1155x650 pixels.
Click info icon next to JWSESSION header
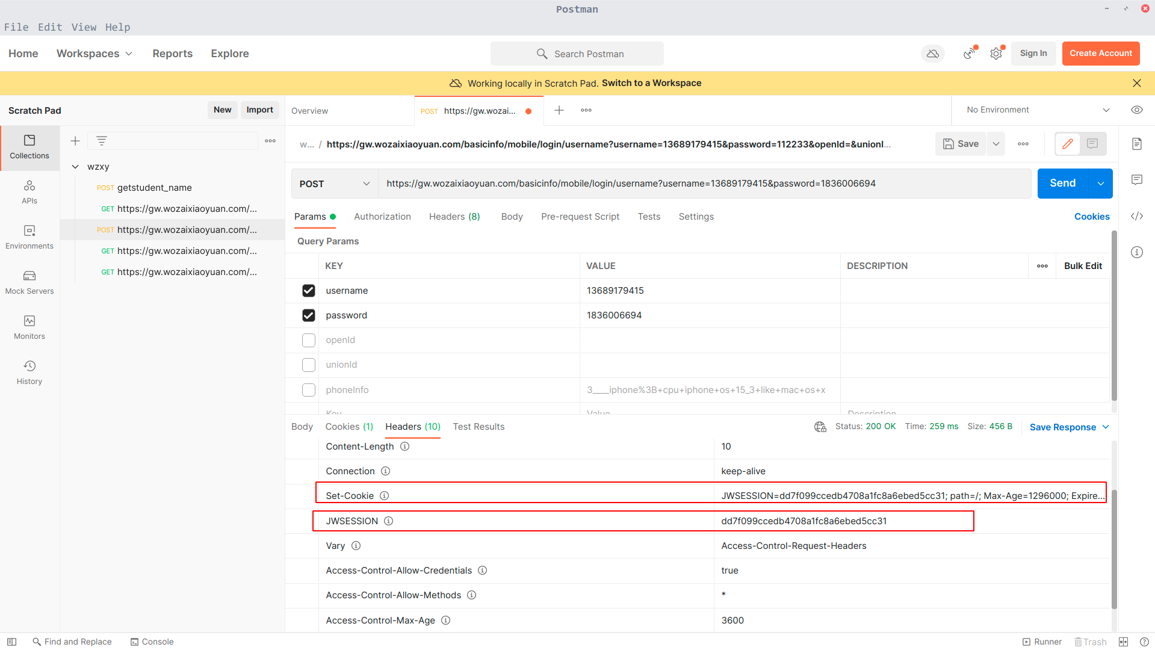click(388, 521)
